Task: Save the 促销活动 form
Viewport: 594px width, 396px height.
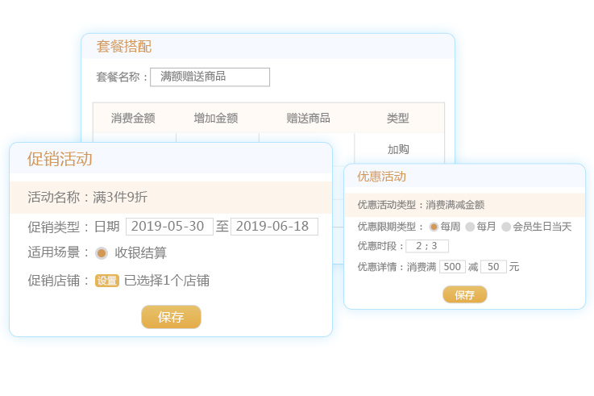Action: pos(171,317)
